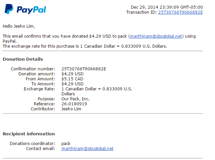Open the Transaction ID link 25T30766T9066882E
Viewport: 215px width, 160px height.
click(x=180, y=12)
